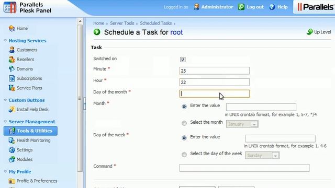Screen dimensions: 335x188
Task: Open Home in the sidebar menu
Action: pos(22,28)
